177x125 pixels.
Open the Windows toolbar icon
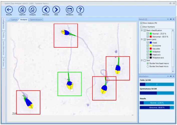tap(69, 10)
